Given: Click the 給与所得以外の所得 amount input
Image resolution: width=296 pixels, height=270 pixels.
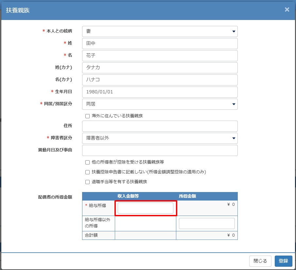Looking at the screenshot, I should click(207, 223).
